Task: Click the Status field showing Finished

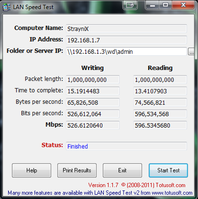Action: (126, 146)
